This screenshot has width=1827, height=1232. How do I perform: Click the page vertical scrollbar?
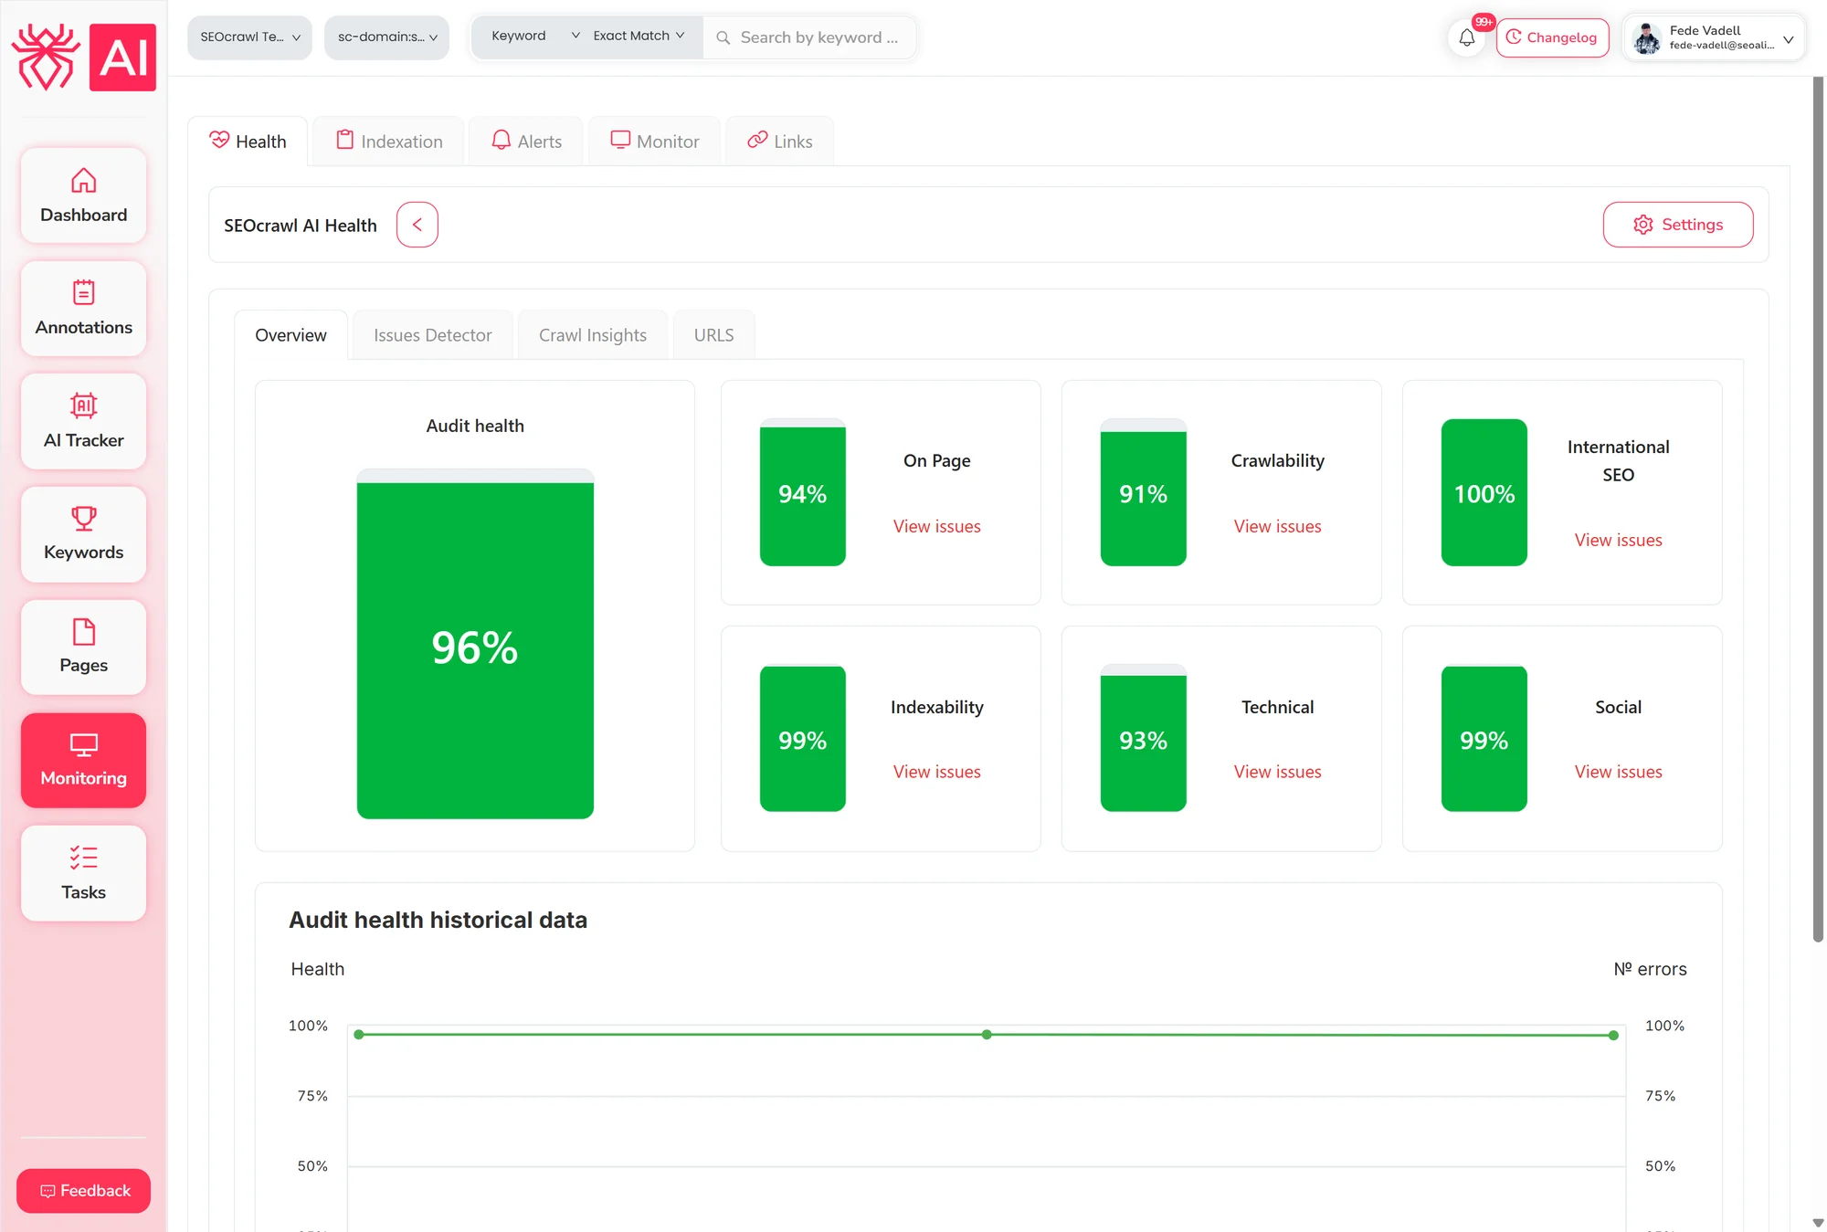point(1818,509)
